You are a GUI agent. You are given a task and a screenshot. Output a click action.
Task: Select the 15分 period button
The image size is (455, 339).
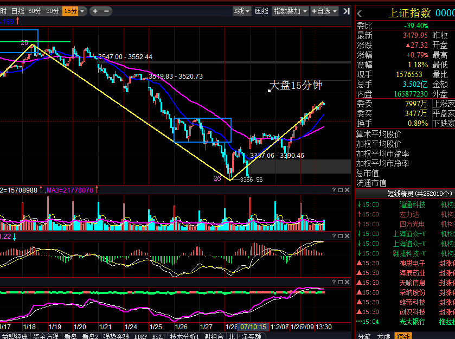(x=71, y=11)
